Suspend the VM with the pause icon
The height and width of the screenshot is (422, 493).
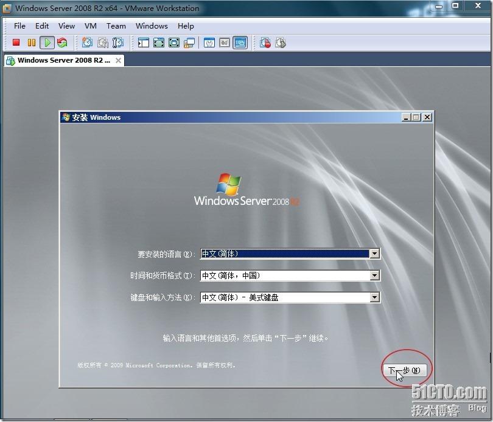coord(32,43)
